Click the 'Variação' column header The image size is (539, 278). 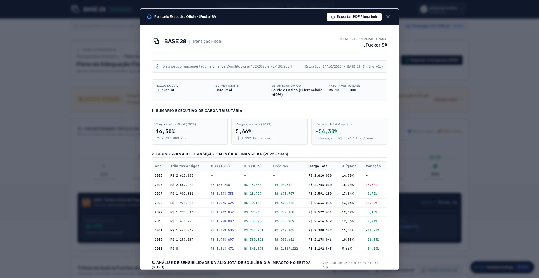373,166
